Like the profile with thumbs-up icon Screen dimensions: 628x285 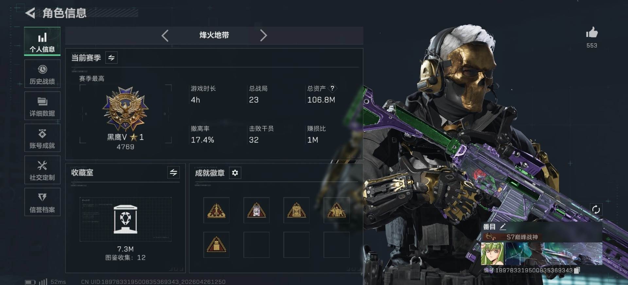tap(592, 33)
